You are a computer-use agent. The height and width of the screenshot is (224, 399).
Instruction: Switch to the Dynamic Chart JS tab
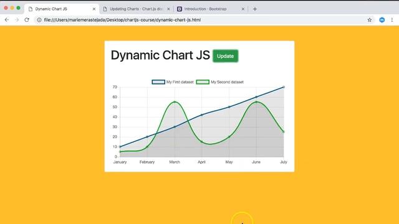pos(62,9)
